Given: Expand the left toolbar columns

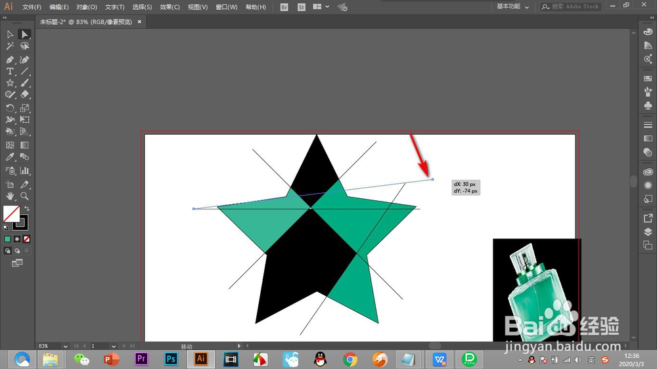Looking at the screenshot, I should tap(5, 18).
